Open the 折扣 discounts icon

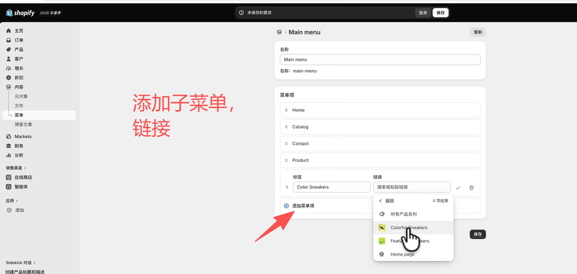[x=9, y=78]
